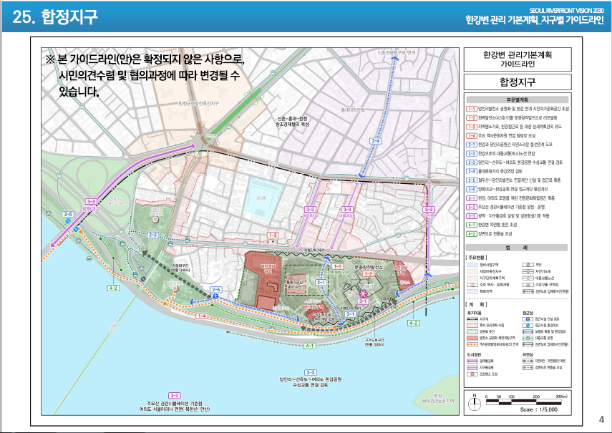This screenshot has height=433, width=612.
Task: Click the 2-6 label on the map
Action: point(68,214)
